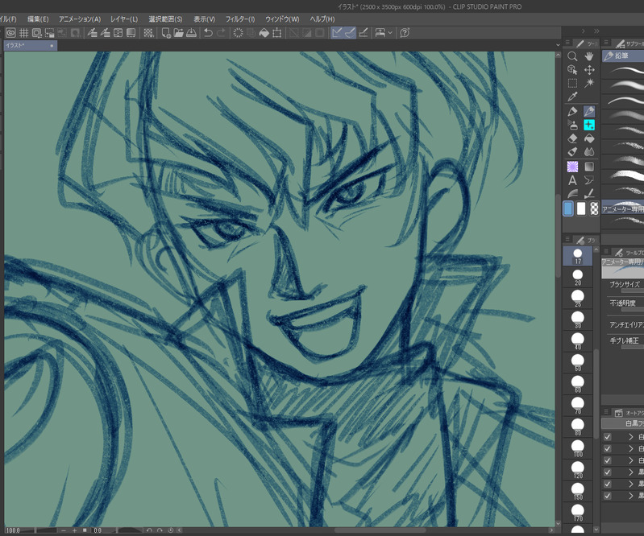Toggle Snap to Special Ruler
The image size is (644, 536).
[350, 33]
